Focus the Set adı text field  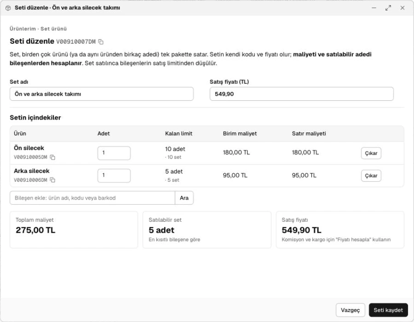tap(102, 94)
